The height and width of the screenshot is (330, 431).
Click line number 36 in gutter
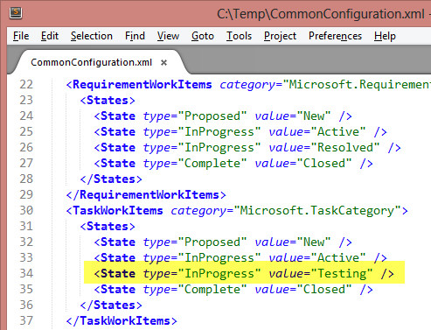click(x=26, y=305)
